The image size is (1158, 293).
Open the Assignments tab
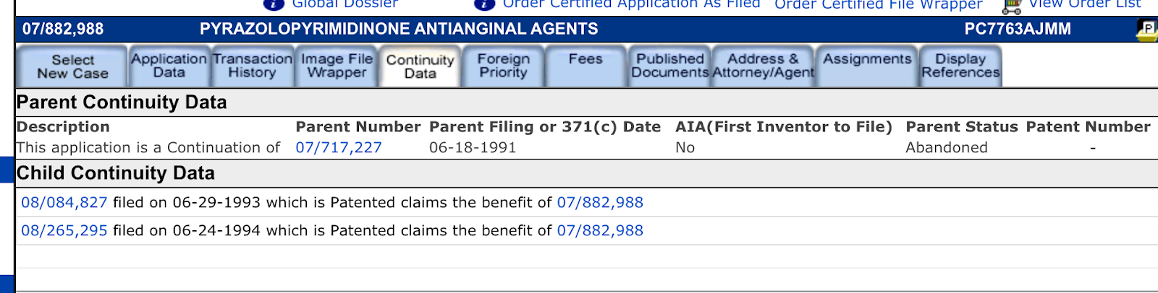point(867,66)
